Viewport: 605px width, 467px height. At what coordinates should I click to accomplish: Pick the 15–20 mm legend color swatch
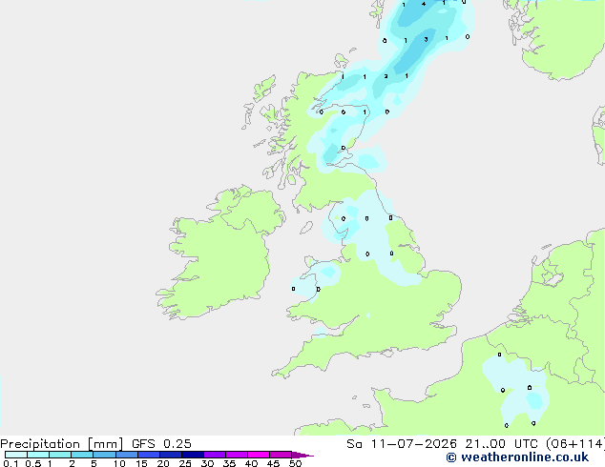(x=148, y=455)
